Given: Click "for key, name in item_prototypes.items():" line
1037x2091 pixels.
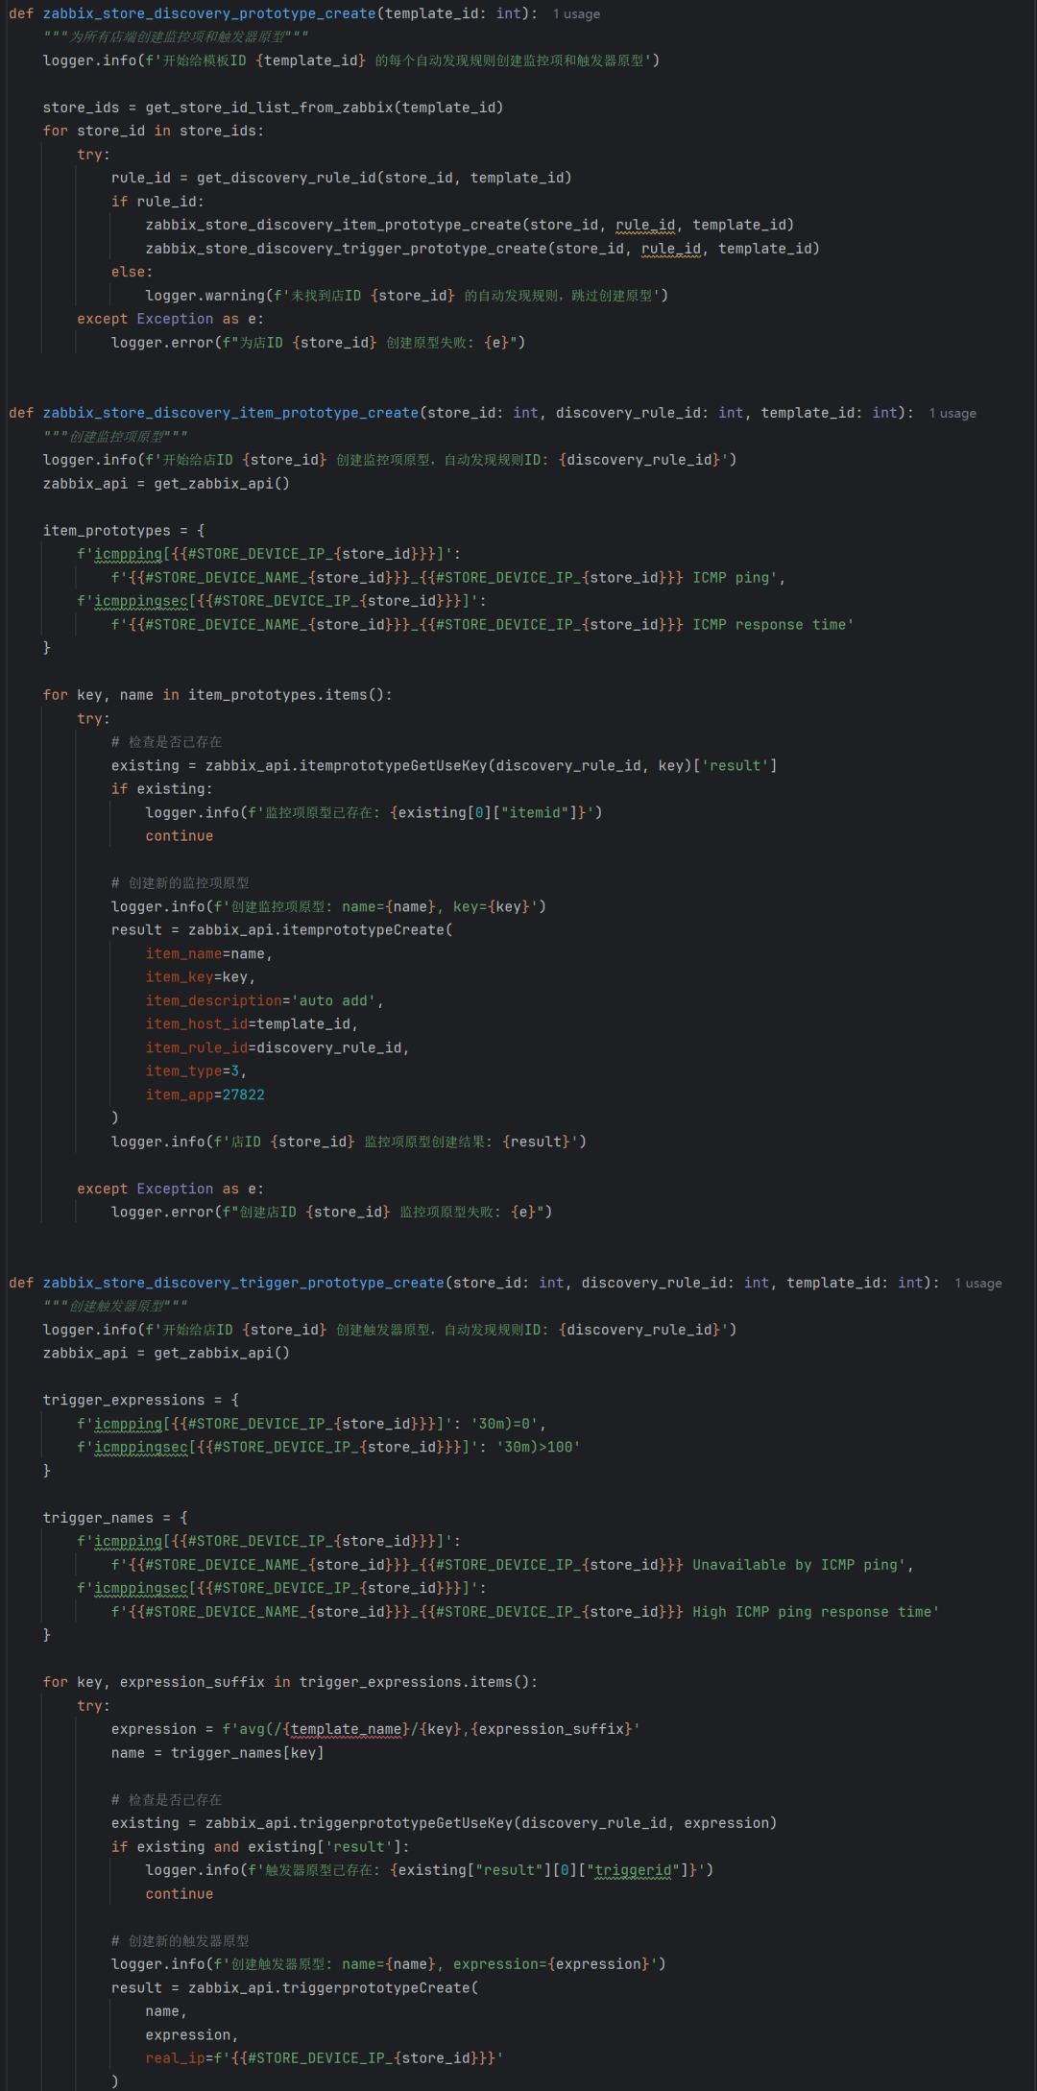Looking at the screenshot, I should pyautogui.click(x=218, y=695).
